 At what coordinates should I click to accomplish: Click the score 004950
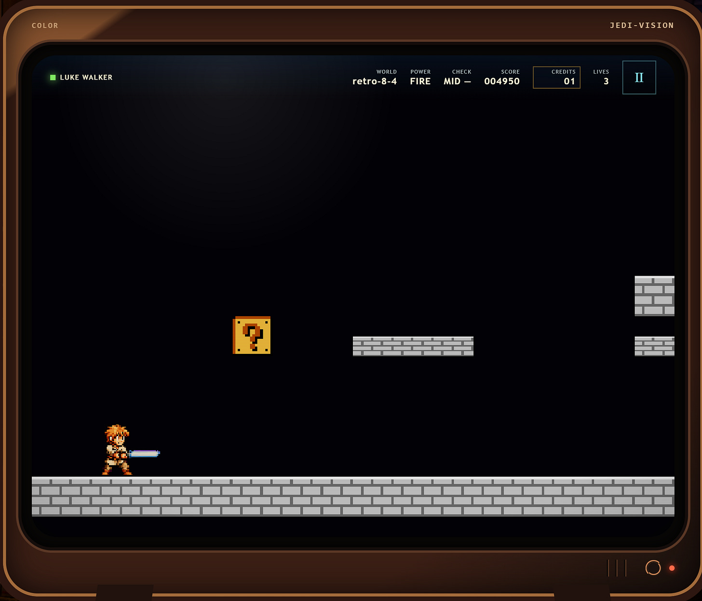coord(502,81)
